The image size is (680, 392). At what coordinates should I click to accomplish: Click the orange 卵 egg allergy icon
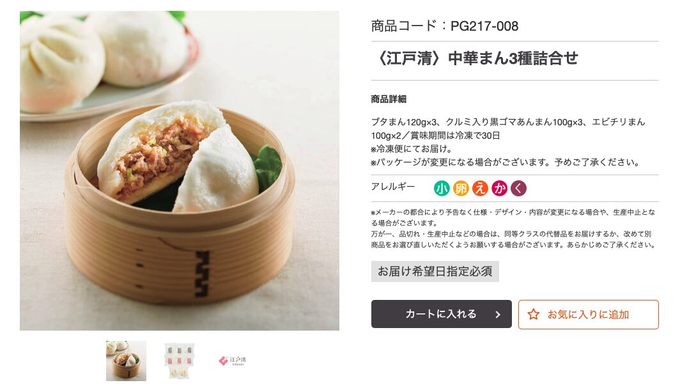tap(461, 189)
